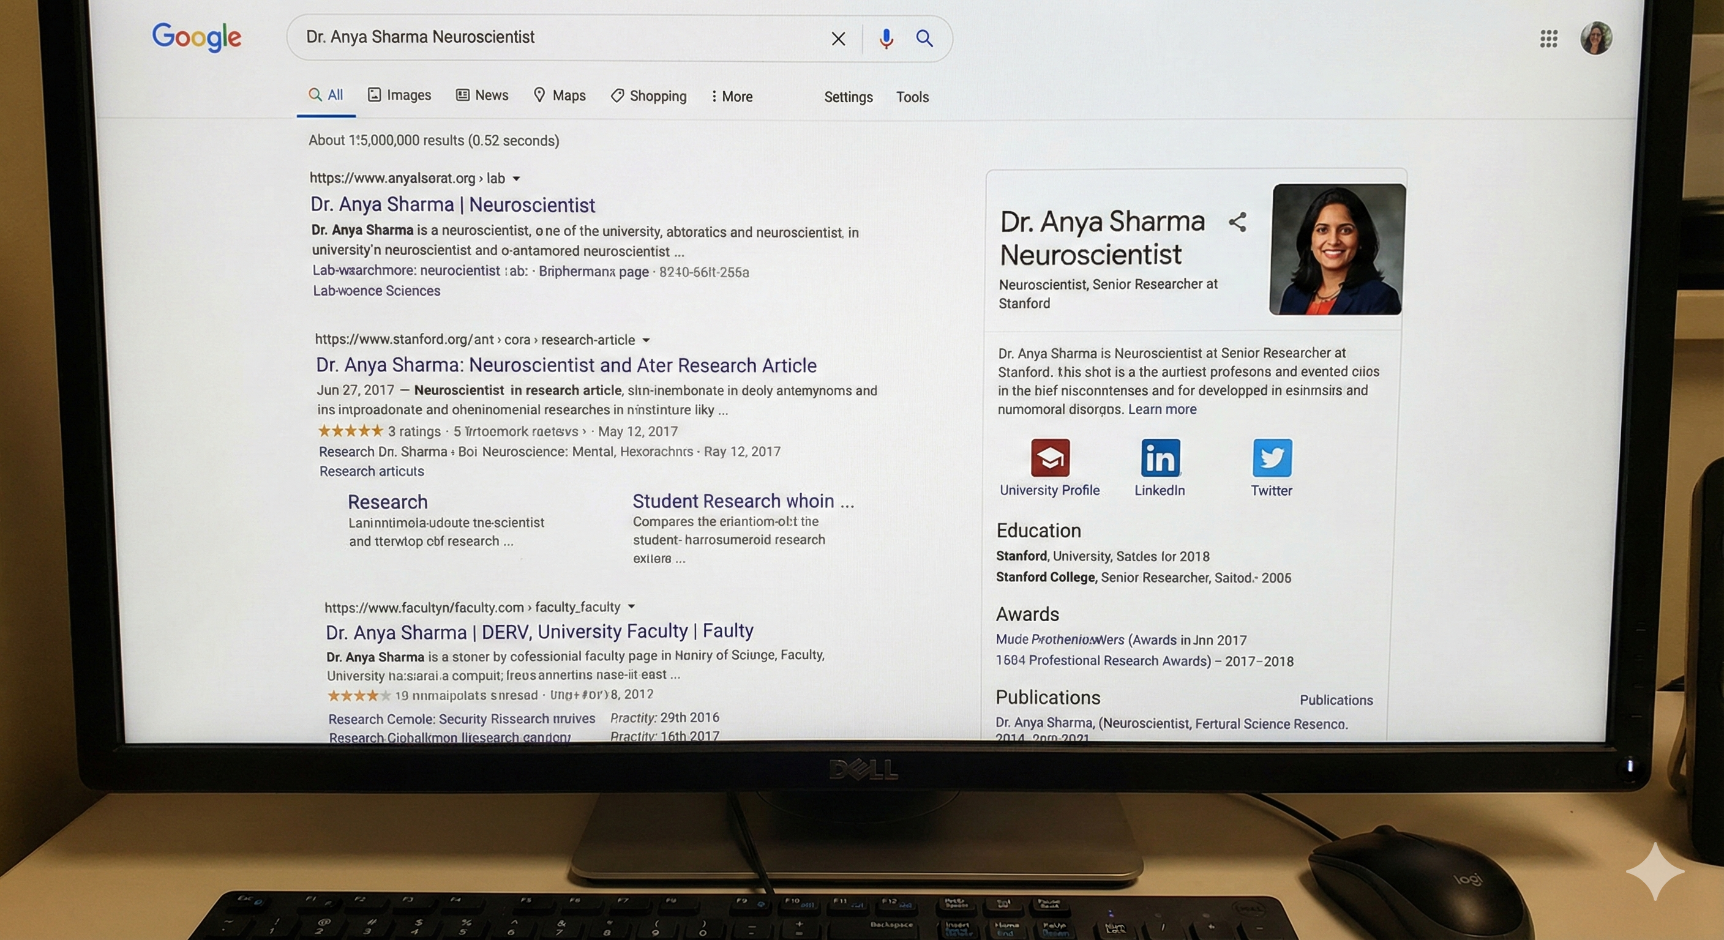
Task: Start voice search with the microphone icon
Action: coord(886,39)
